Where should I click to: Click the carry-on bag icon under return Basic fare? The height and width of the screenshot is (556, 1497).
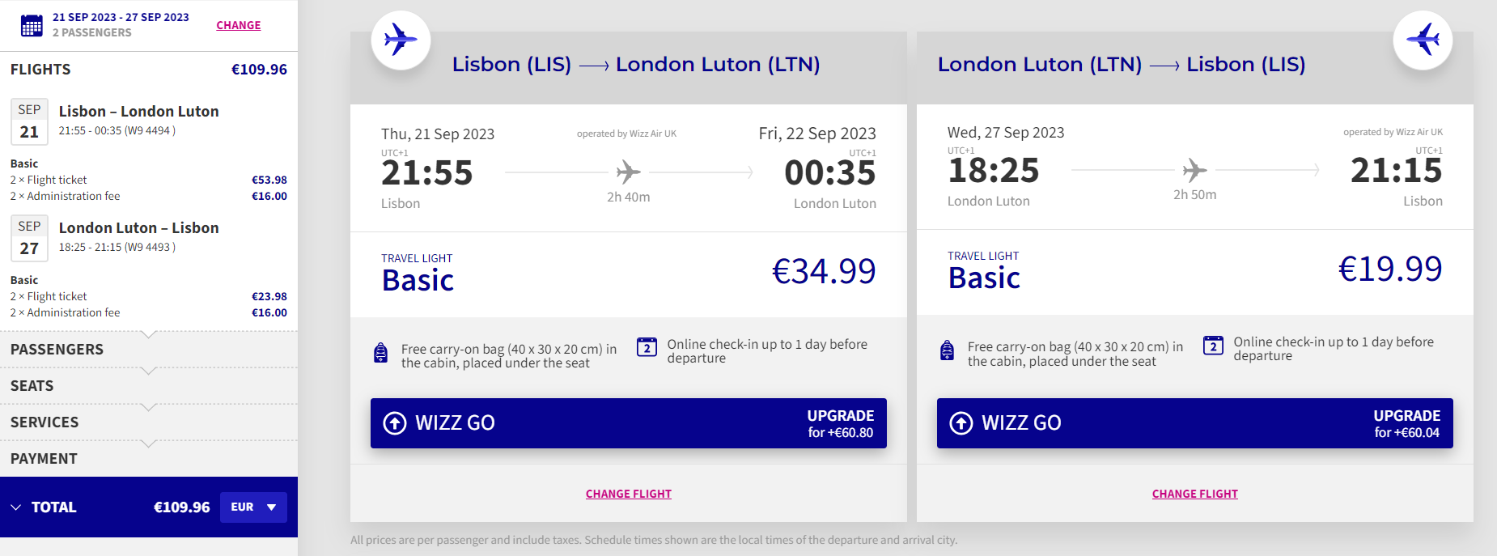(947, 350)
